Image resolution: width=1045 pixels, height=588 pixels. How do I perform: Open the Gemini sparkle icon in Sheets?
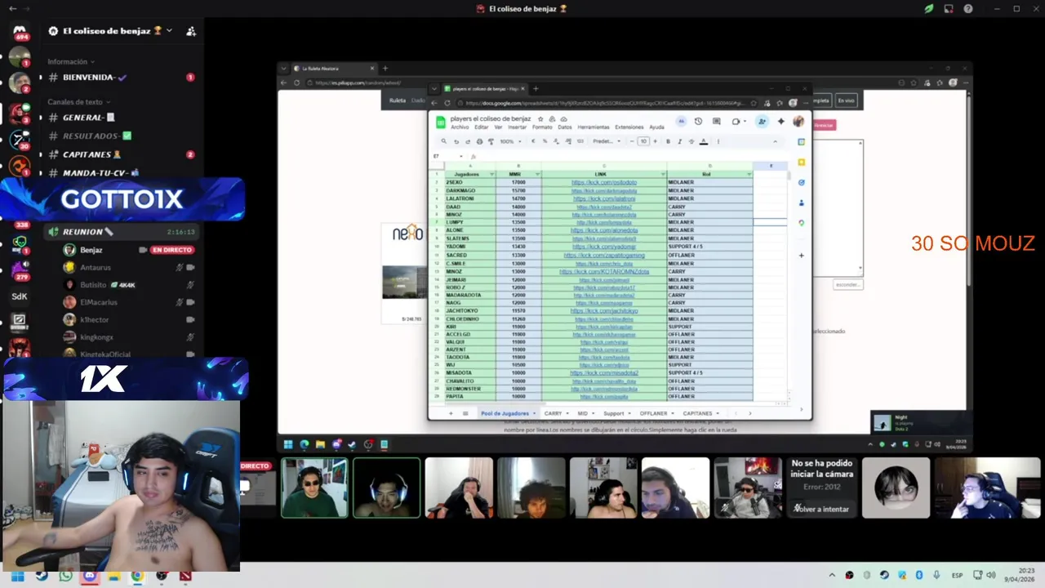pyautogui.click(x=781, y=122)
